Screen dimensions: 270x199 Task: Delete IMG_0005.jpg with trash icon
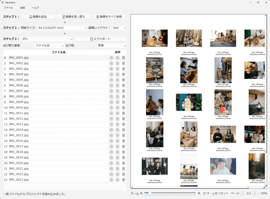coord(123,80)
